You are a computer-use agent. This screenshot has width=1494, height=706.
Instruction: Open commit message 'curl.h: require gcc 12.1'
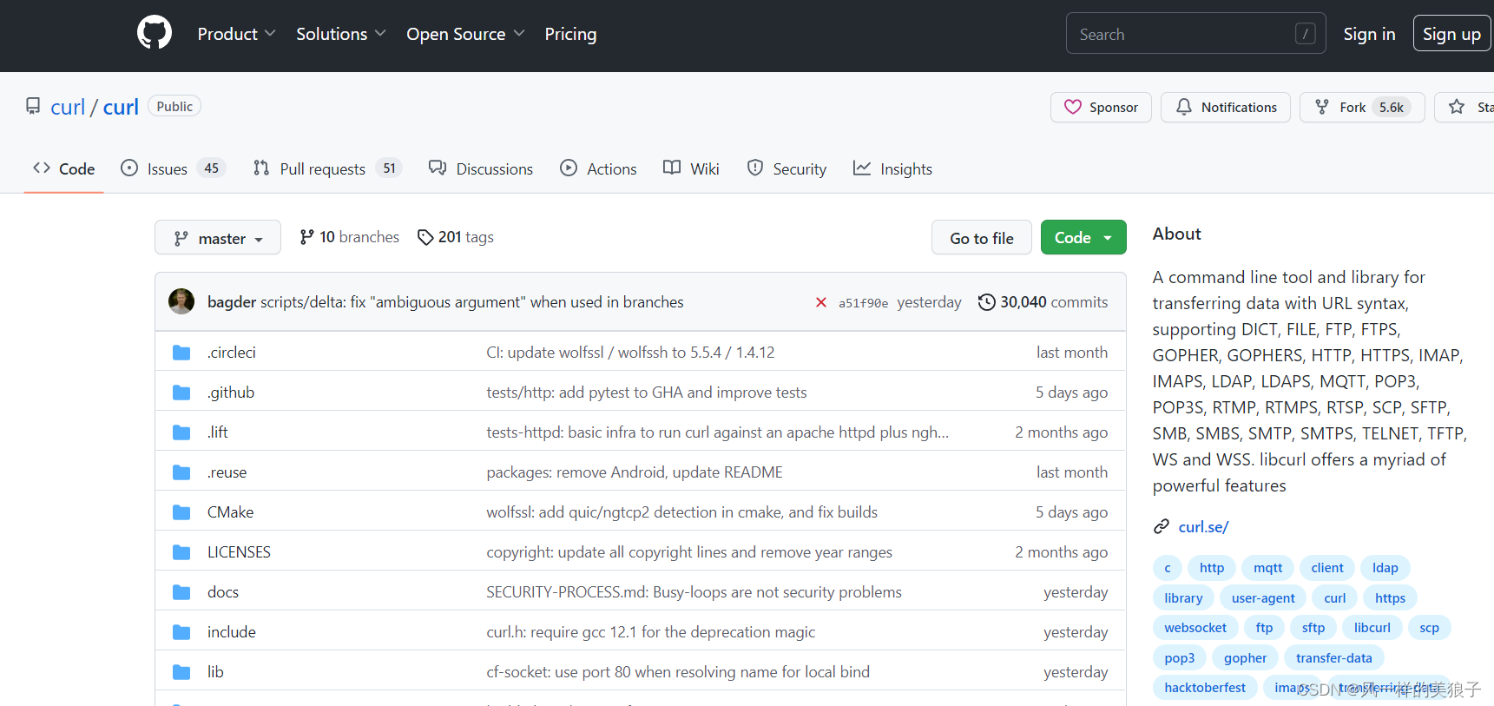click(x=650, y=632)
